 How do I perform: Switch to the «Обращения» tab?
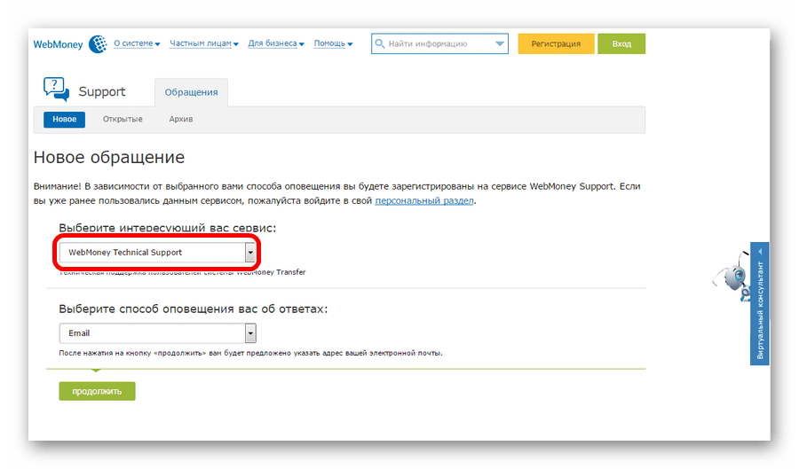[x=191, y=92]
